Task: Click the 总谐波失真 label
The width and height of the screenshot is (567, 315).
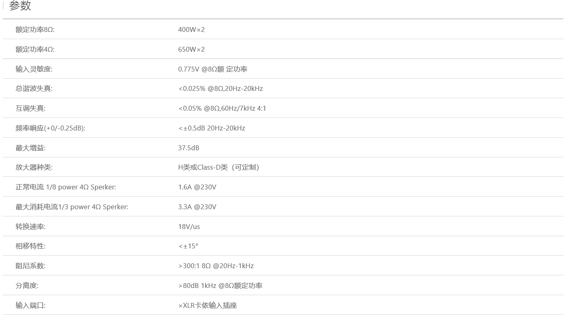Action: pos(34,88)
